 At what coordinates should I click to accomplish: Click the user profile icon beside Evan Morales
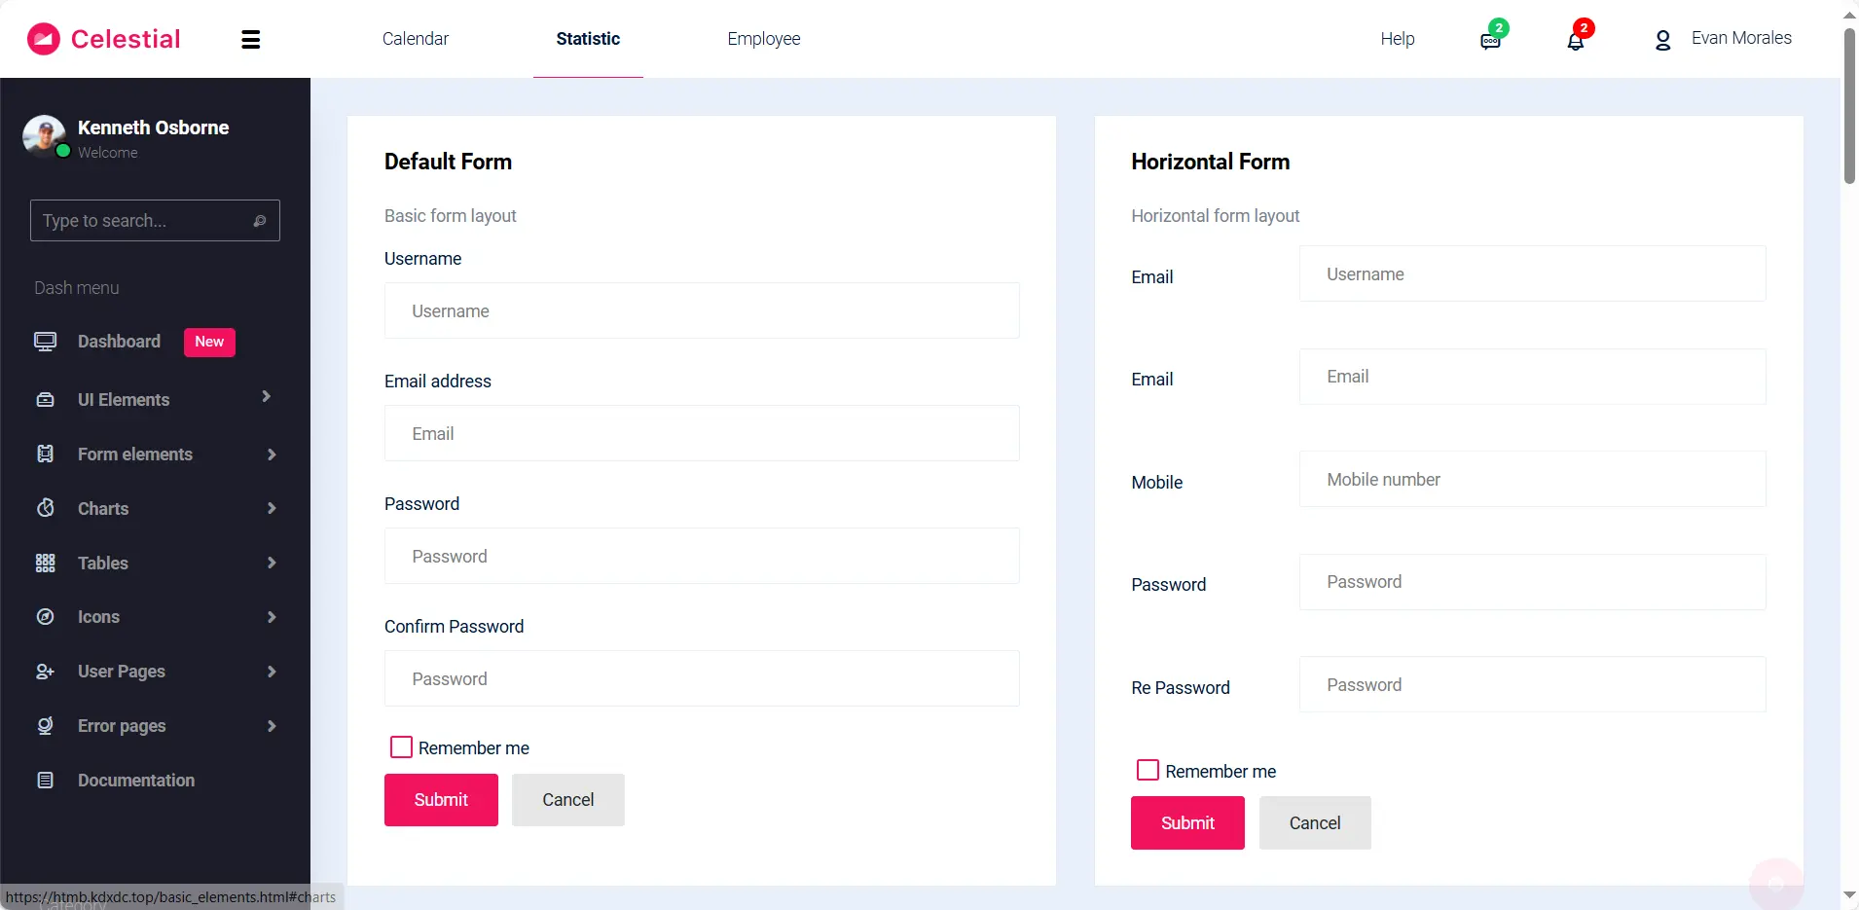(x=1662, y=40)
